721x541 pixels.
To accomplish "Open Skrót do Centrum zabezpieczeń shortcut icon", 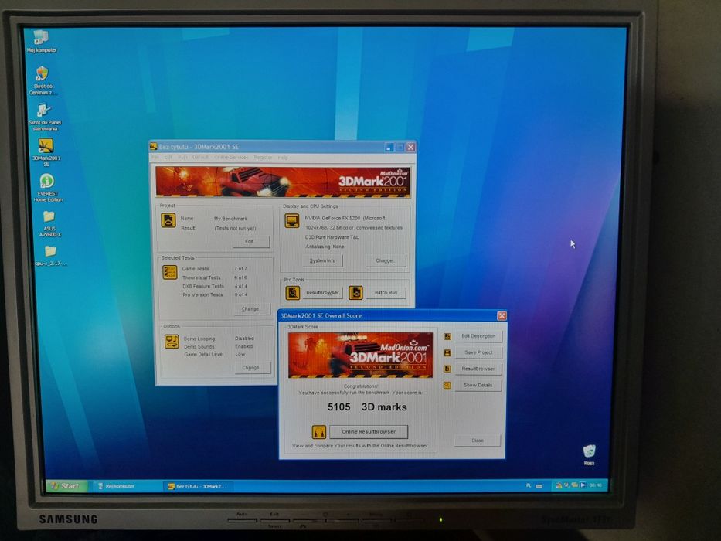I will [x=43, y=80].
